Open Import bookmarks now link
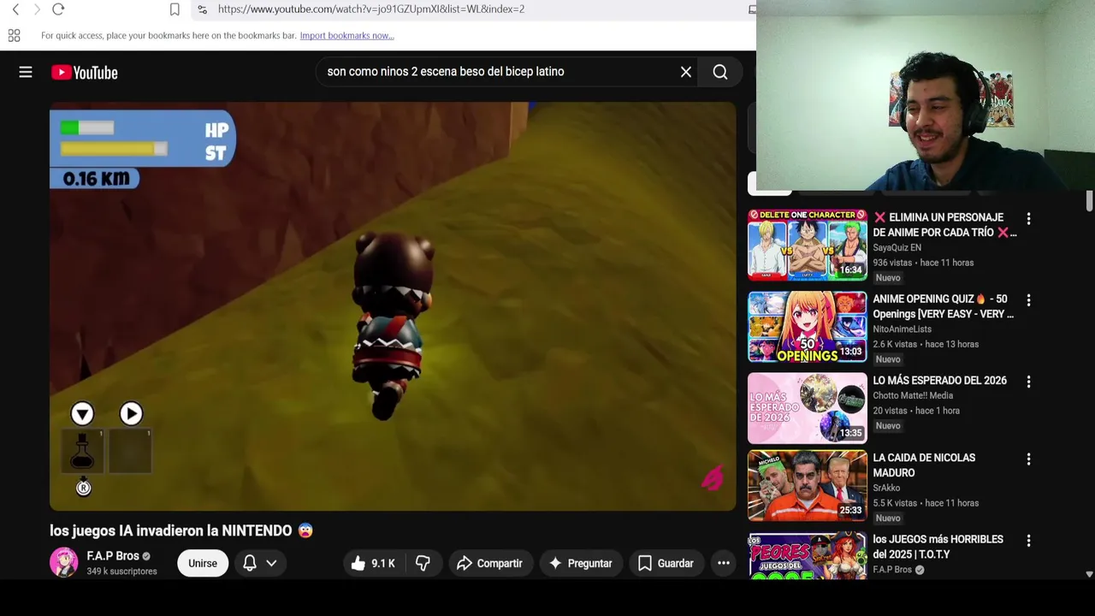This screenshot has width=1095, height=616. click(346, 36)
